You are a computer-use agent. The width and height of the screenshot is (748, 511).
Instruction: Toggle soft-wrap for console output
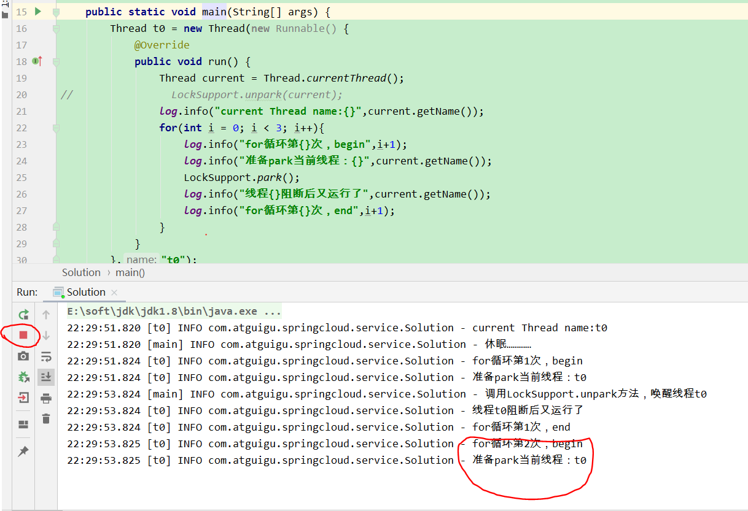(x=45, y=355)
